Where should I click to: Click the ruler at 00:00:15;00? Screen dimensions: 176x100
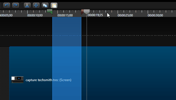tap(65, 15)
